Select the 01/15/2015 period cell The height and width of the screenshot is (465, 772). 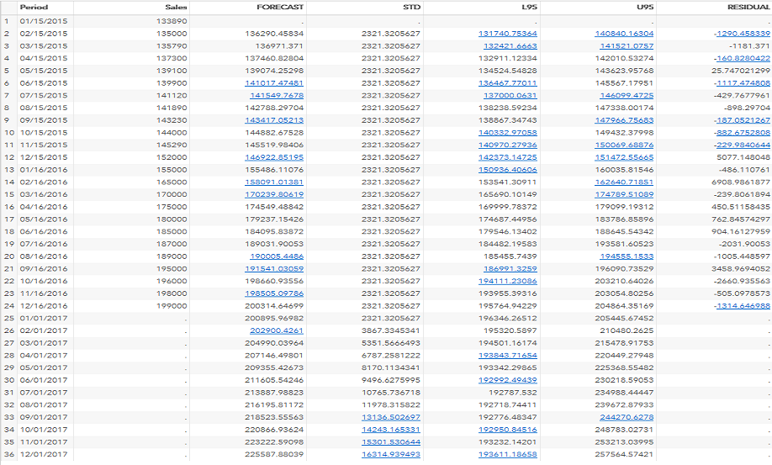point(44,21)
